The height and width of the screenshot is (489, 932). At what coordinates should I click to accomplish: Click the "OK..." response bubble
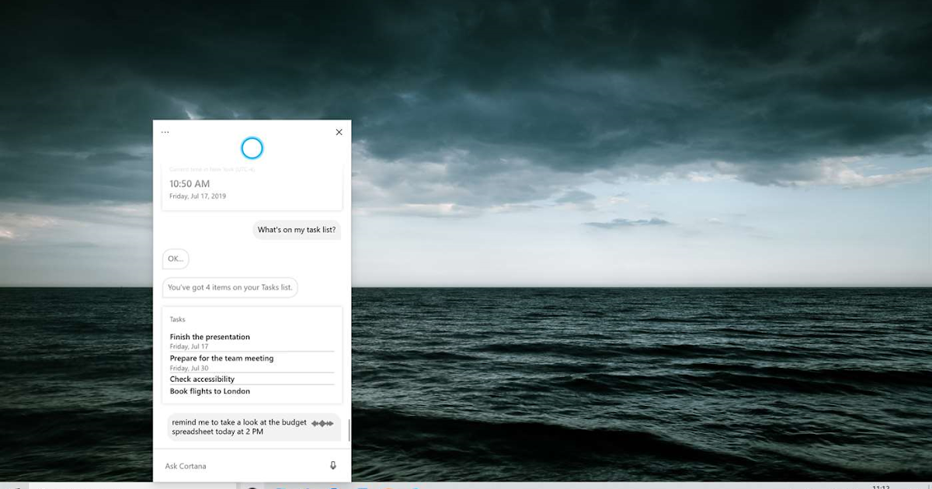(175, 258)
